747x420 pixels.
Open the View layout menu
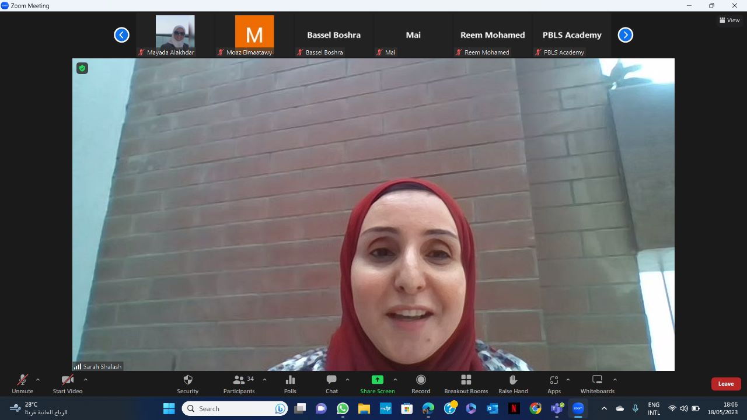click(x=729, y=20)
